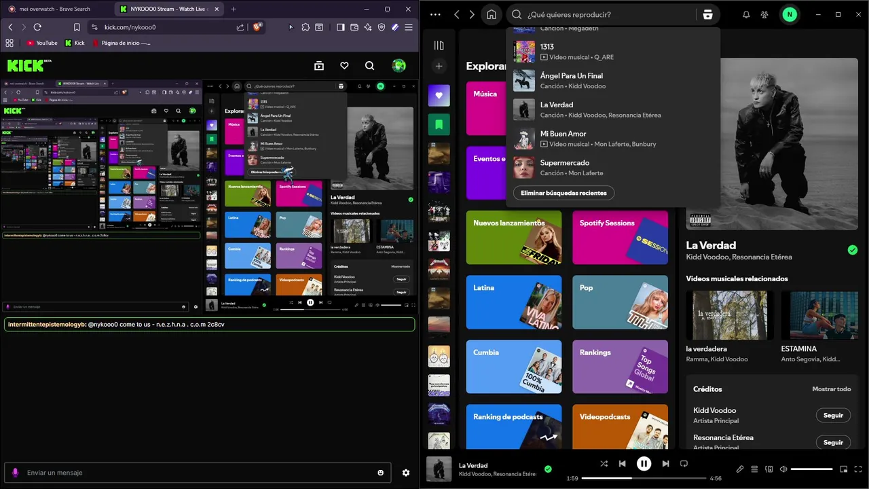Toggle Brave sidebar panel
This screenshot has height=489, width=869.
click(x=341, y=27)
